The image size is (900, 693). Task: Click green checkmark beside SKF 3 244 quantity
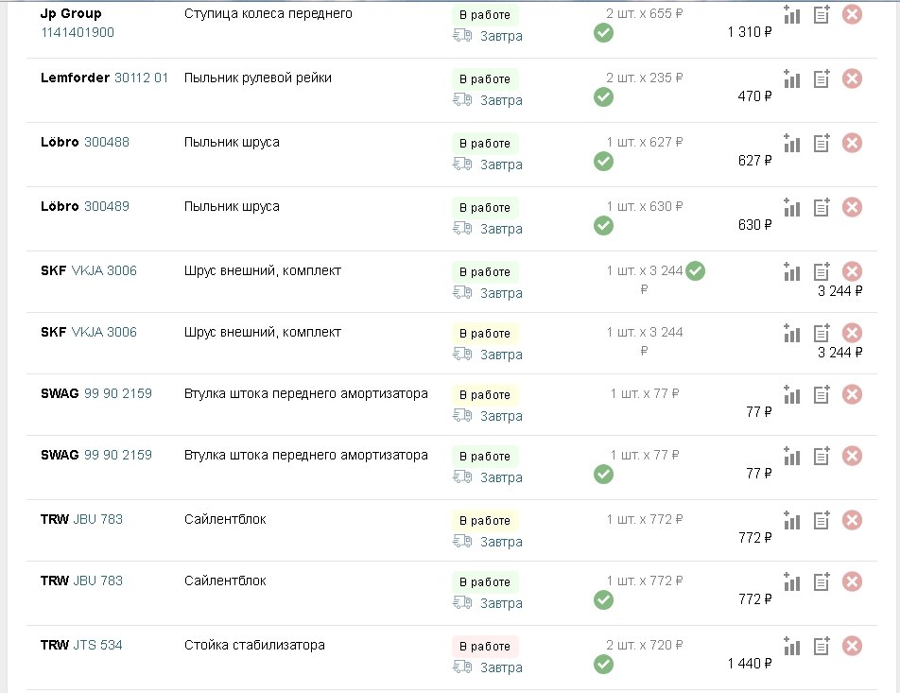695,270
